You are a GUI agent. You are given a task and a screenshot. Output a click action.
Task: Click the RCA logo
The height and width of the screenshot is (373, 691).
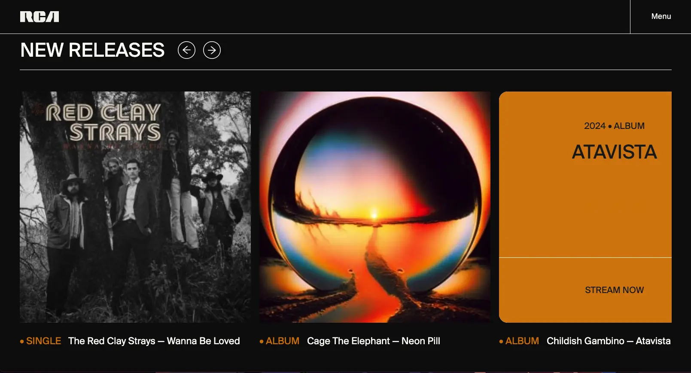pos(40,17)
